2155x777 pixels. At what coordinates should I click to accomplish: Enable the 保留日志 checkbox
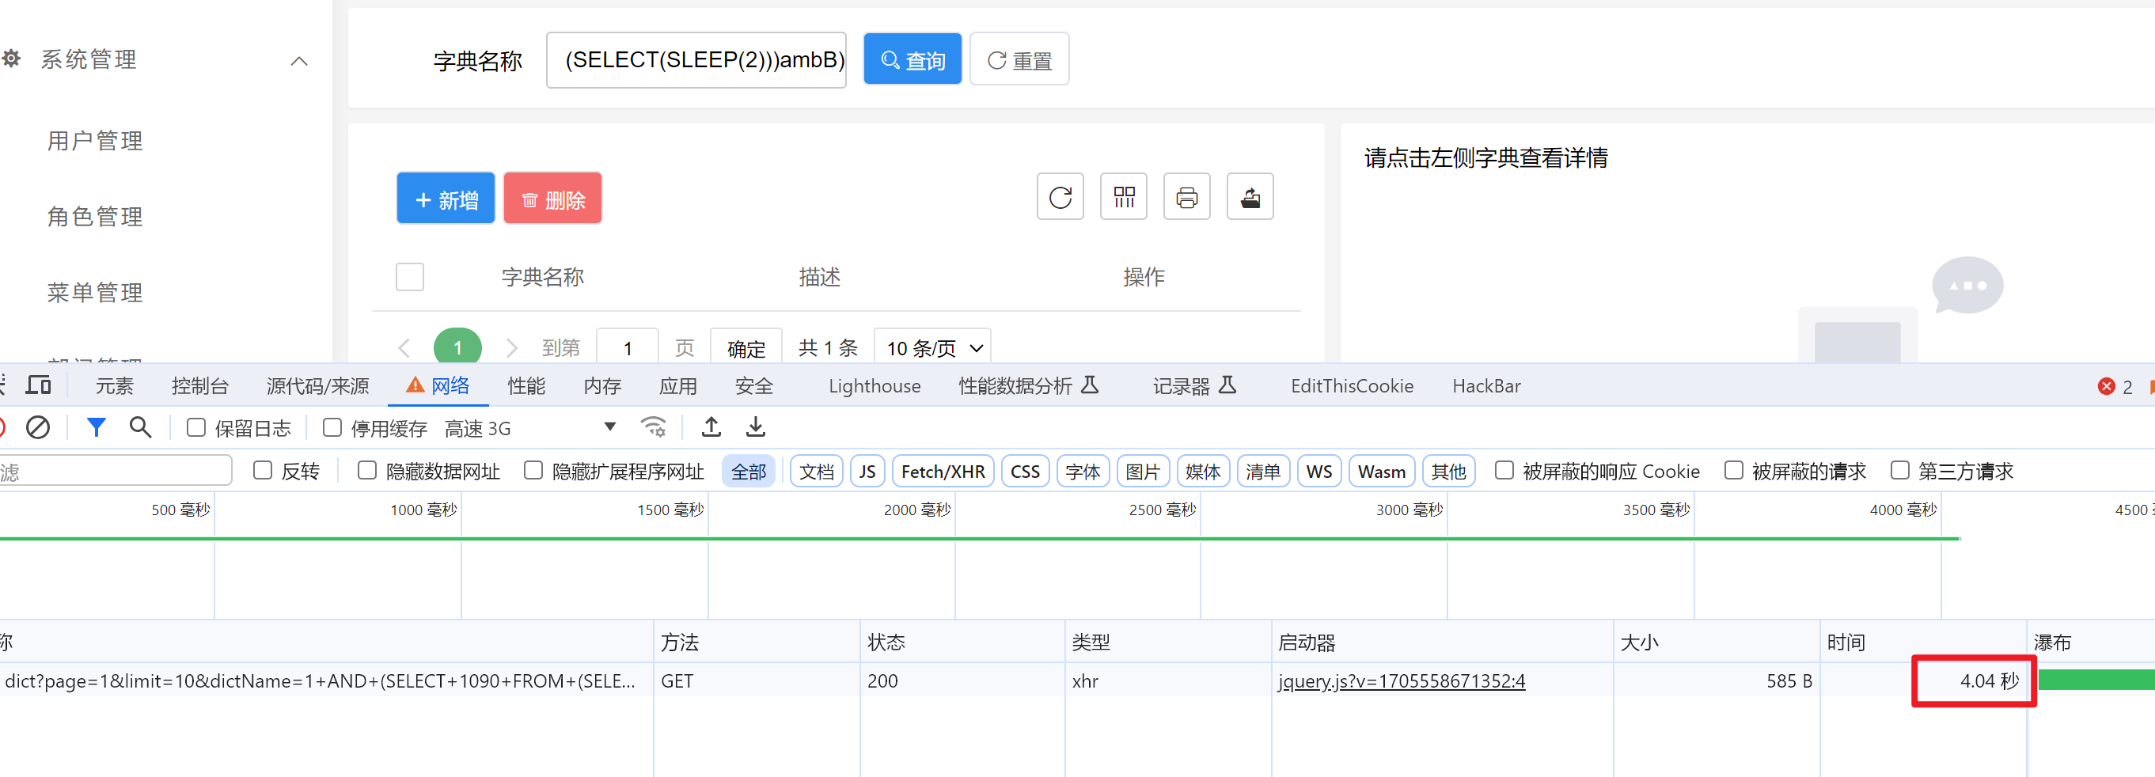195,427
